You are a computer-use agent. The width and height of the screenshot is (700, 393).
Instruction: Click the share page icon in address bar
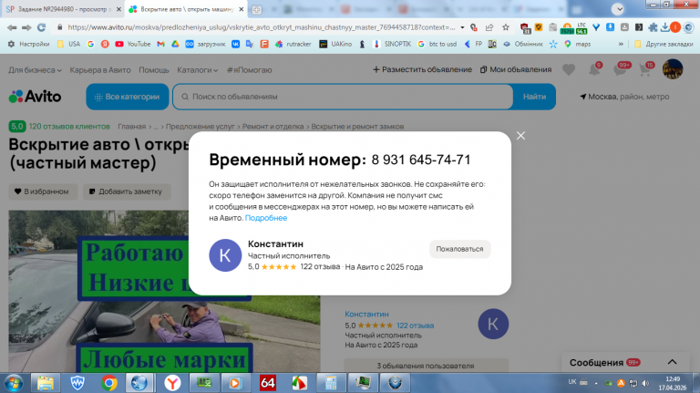(489, 27)
